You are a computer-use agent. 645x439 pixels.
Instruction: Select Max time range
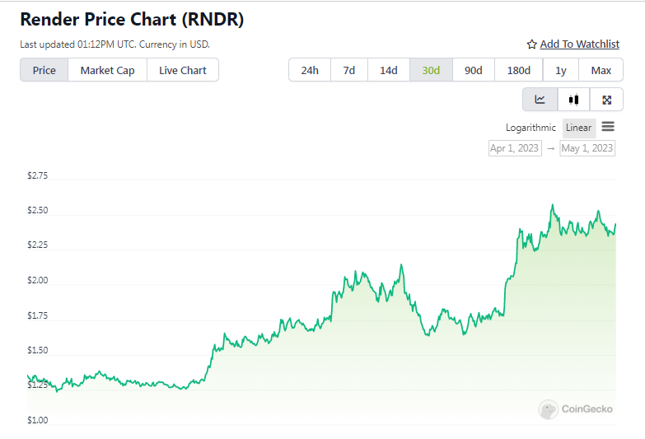point(601,70)
